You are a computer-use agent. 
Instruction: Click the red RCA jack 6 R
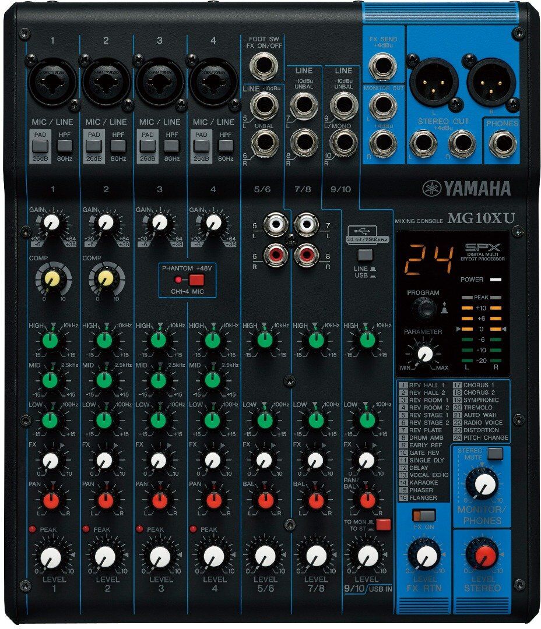point(276,255)
